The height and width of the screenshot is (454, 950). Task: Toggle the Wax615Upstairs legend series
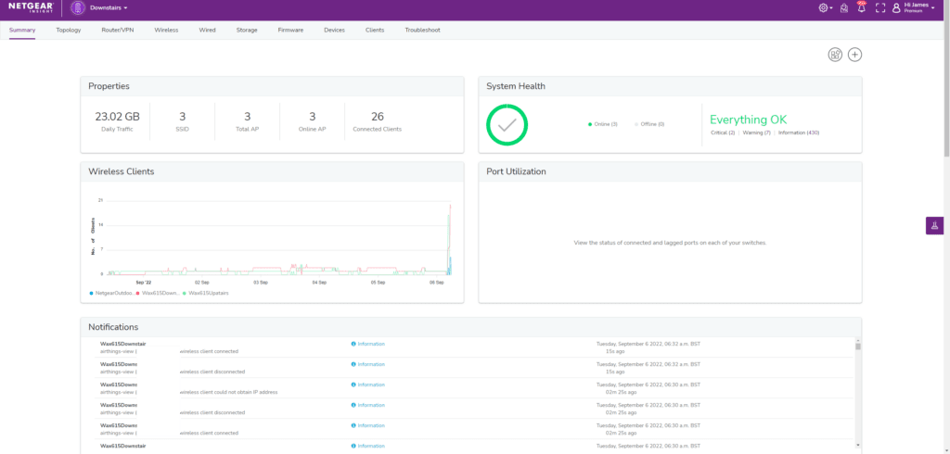(x=206, y=293)
